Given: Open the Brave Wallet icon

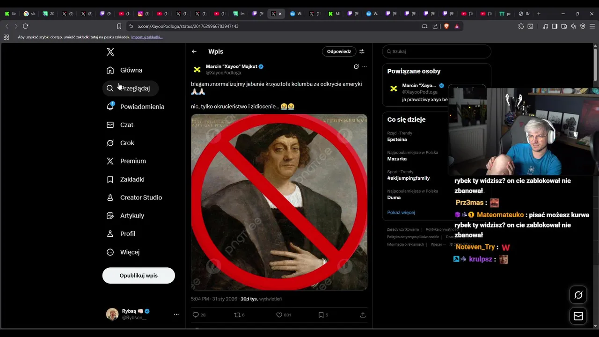Looking at the screenshot, I should [564, 26].
